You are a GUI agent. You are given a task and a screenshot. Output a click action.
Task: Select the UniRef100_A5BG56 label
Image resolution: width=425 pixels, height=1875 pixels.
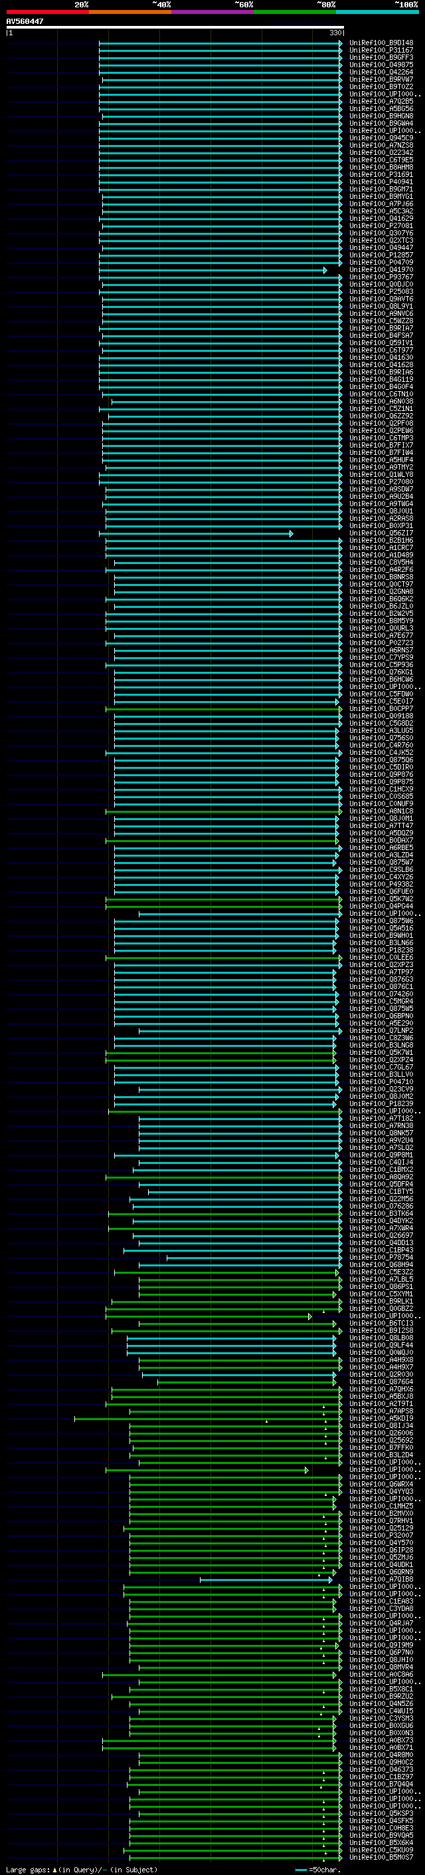(381, 108)
